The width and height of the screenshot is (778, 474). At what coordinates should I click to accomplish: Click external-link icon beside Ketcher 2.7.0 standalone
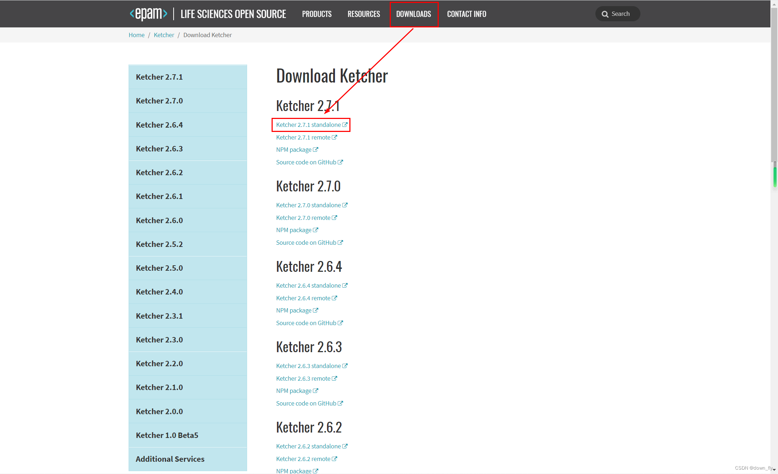coord(345,205)
